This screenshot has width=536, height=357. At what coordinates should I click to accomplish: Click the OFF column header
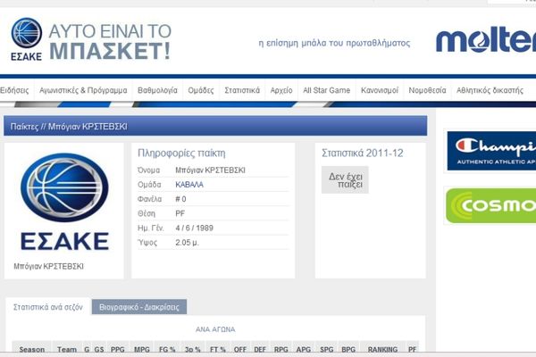pyautogui.click(x=240, y=349)
